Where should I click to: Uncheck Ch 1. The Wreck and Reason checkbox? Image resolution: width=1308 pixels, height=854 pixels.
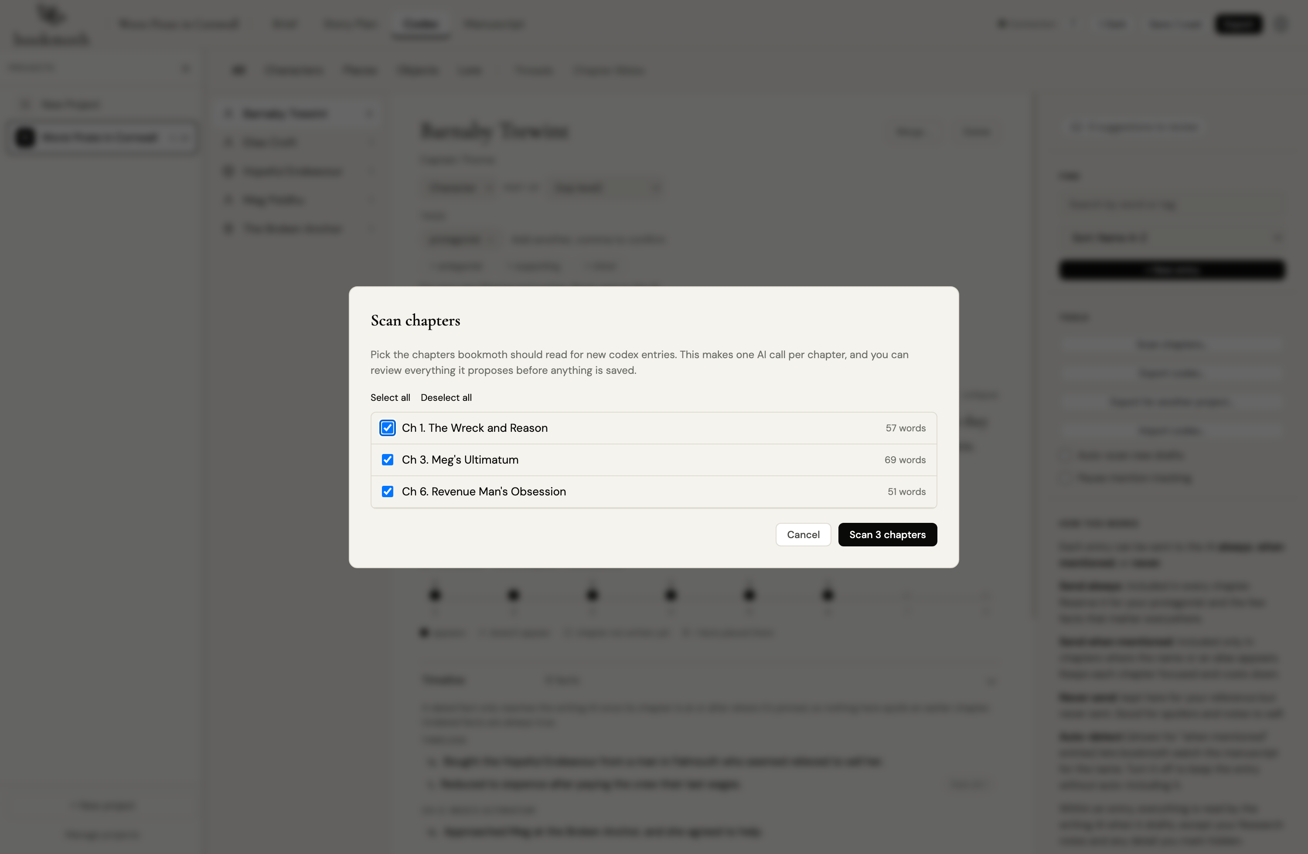click(x=388, y=428)
